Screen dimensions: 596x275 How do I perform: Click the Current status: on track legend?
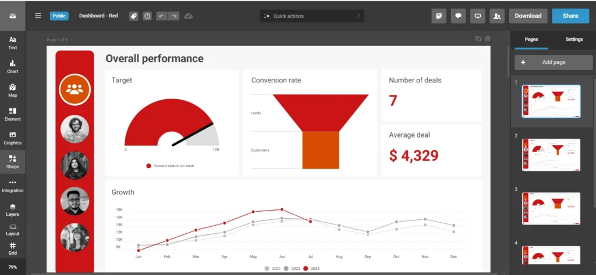pyautogui.click(x=171, y=166)
